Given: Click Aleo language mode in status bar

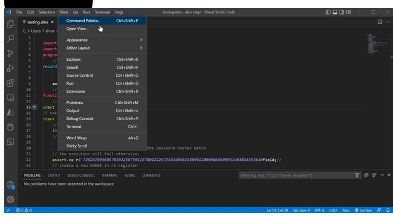Looking at the screenshot, I should point(346,210).
